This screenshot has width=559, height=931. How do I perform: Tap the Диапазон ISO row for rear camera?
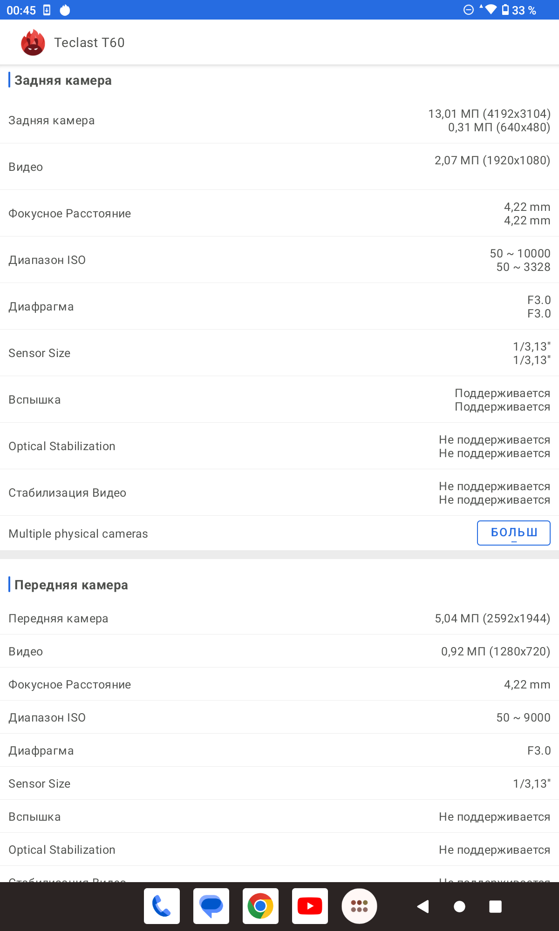(279, 260)
